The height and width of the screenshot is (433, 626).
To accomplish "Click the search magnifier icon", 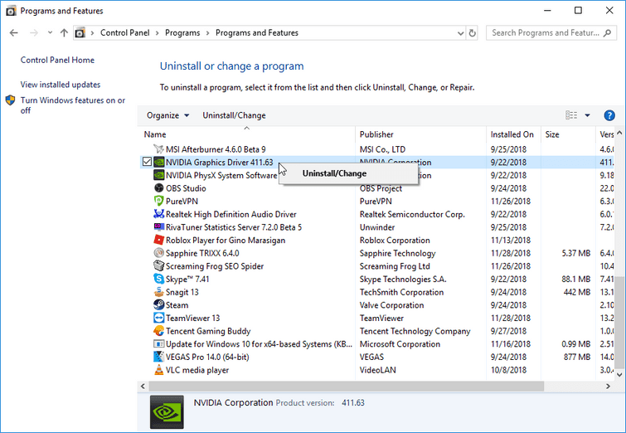I will pyautogui.click(x=607, y=33).
